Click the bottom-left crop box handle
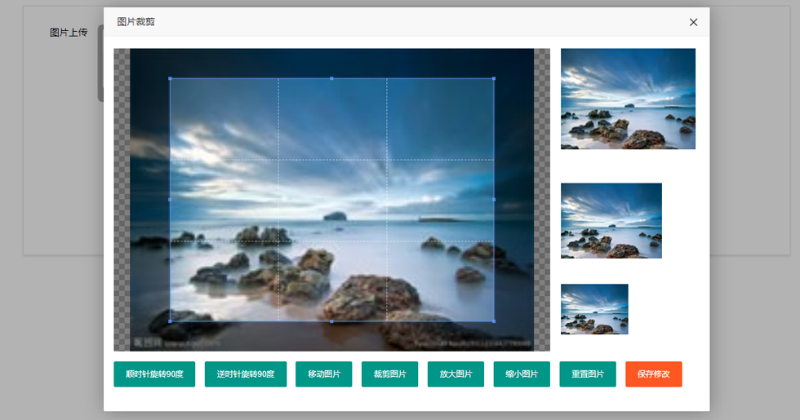Image resolution: width=800 pixels, height=420 pixels. pos(170,321)
